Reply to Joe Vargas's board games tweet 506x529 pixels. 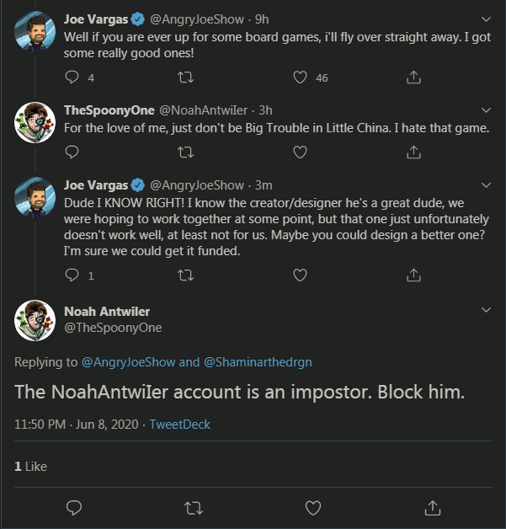72,77
